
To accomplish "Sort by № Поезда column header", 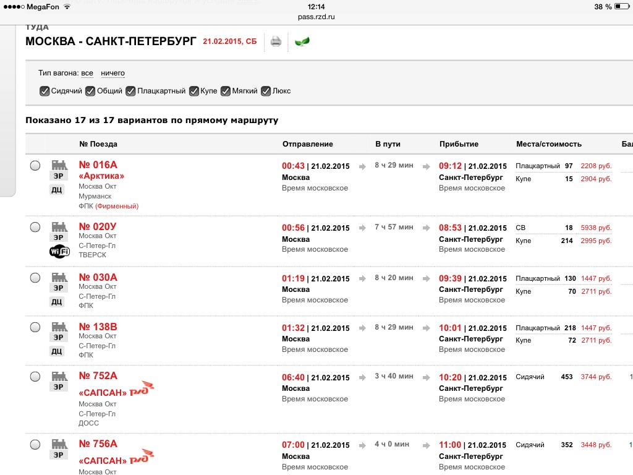I will click(98, 144).
